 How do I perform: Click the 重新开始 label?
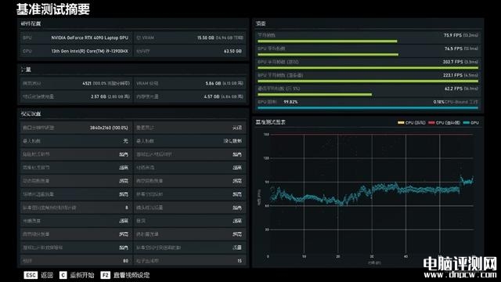tap(82, 275)
